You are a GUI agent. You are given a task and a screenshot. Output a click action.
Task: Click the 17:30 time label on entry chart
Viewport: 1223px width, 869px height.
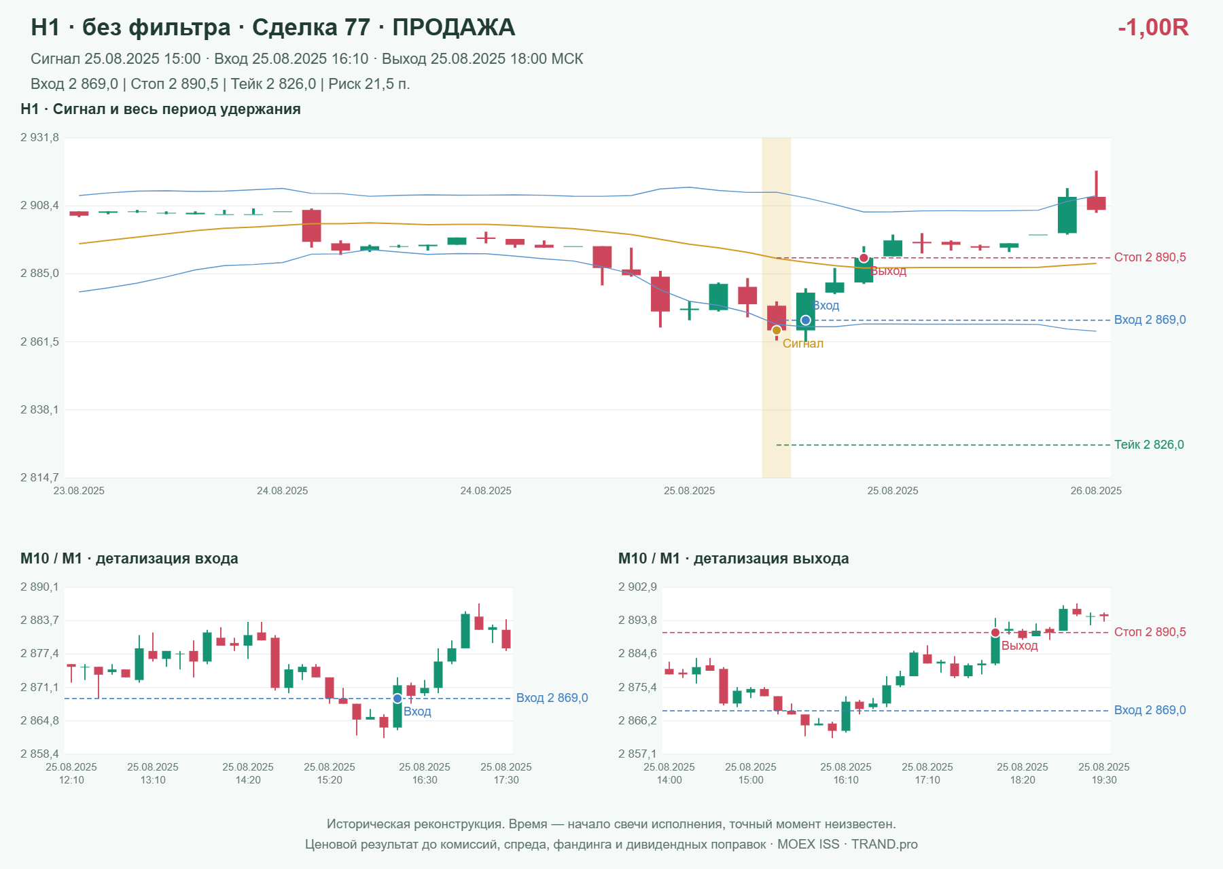[506, 780]
